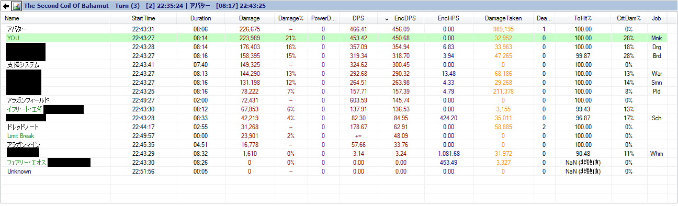This screenshot has width=678, height=206.
Task: Sort by the Damage column header
Action: [250, 18]
